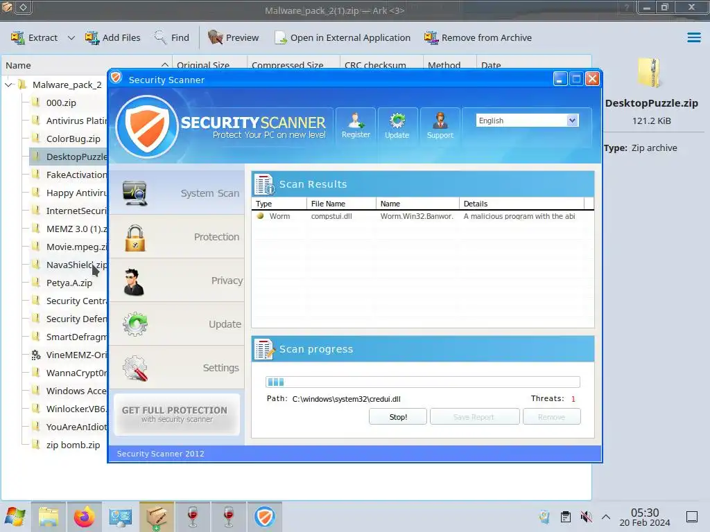Click the Scan Results document icon
This screenshot has width=710, height=532.
(x=264, y=184)
